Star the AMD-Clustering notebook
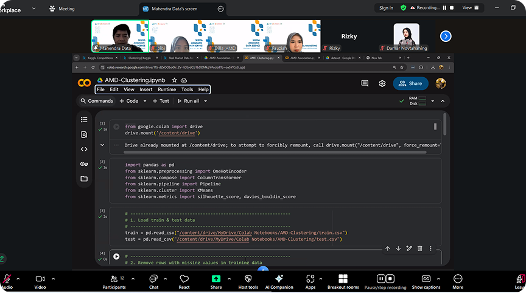The image size is (526, 293). (174, 80)
